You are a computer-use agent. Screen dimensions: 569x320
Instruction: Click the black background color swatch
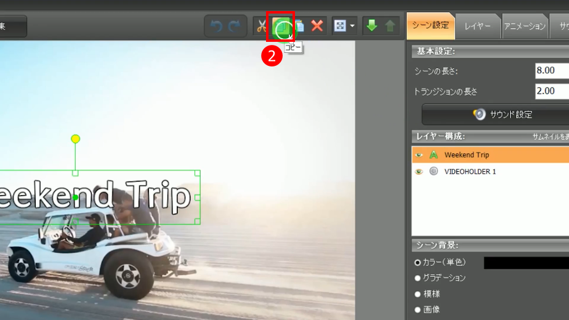pyautogui.click(x=526, y=263)
